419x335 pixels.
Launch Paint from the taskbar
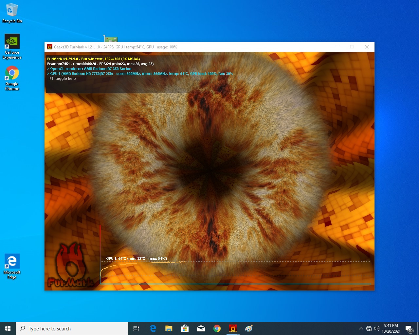[249, 328]
